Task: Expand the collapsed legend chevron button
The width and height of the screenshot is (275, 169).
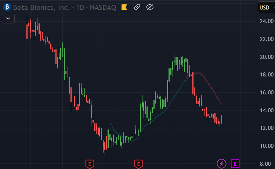Action: (x=8, y=19)
